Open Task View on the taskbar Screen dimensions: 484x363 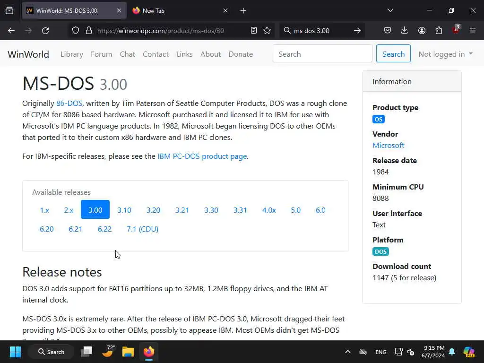[x=87, y=352]
